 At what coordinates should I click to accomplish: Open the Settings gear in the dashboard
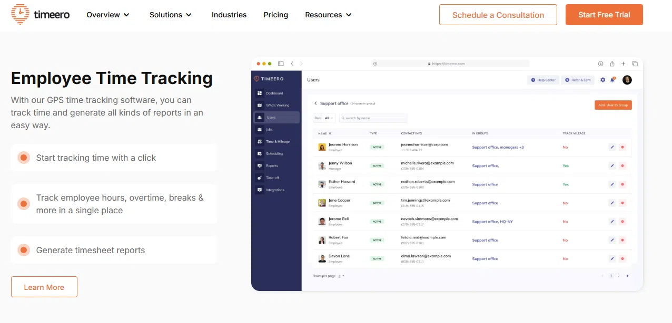tap(603, 80)
